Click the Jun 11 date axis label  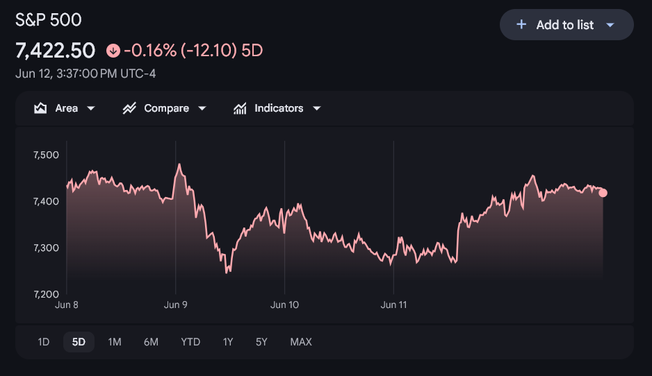(393, 305)
